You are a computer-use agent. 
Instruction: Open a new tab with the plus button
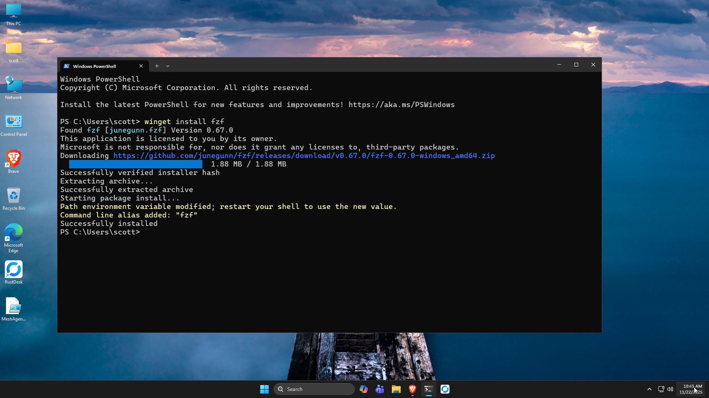[156, 66]
